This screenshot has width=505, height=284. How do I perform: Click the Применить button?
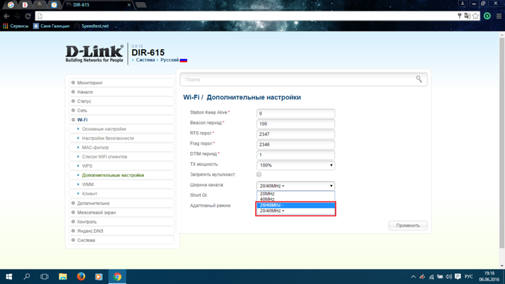click(408, 225)
